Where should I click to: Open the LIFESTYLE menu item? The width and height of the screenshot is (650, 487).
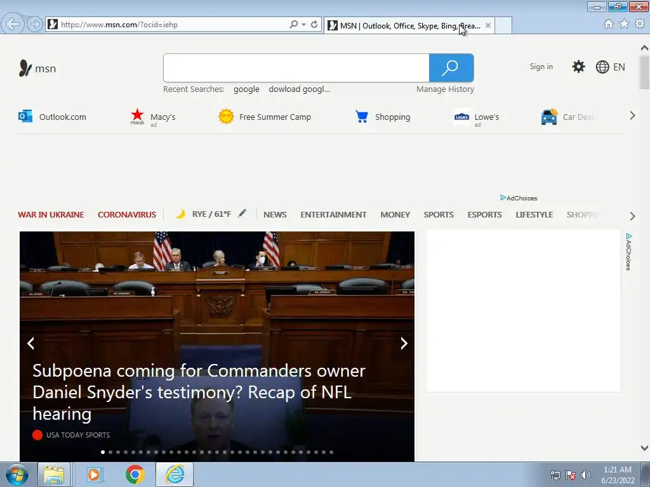point(534,214)
